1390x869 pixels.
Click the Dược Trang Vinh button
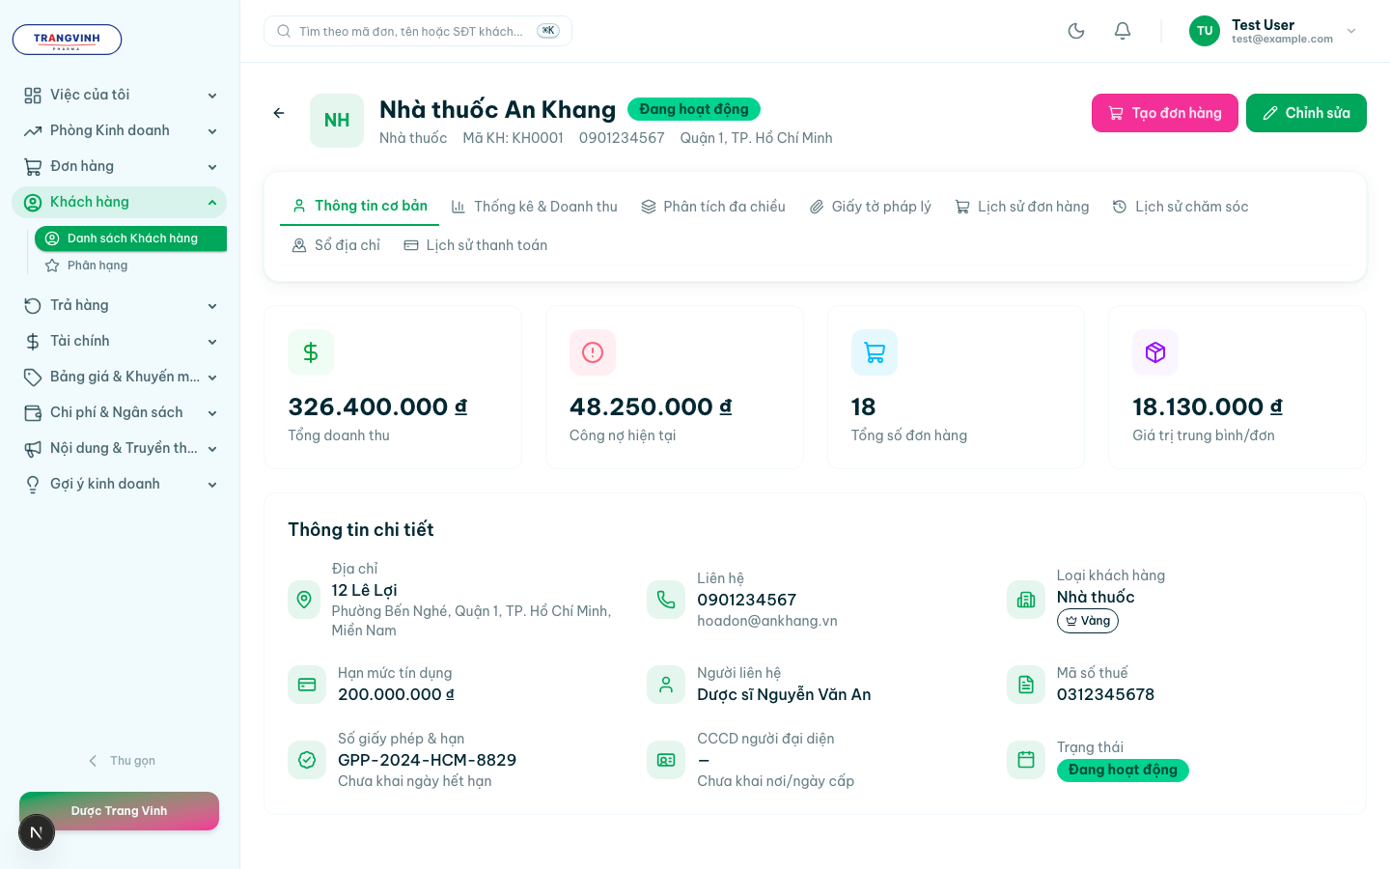coord(119,811)
